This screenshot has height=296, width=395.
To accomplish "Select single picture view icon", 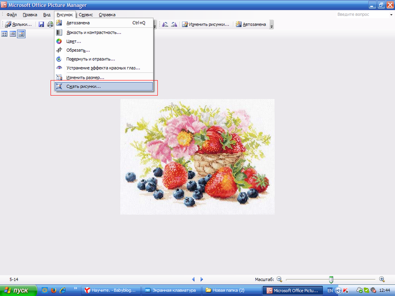I will point(21,34).
